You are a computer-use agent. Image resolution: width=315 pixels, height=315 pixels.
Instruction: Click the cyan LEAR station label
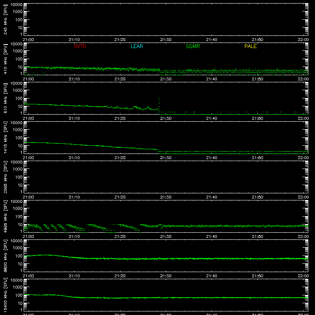(x=137, y=46)
